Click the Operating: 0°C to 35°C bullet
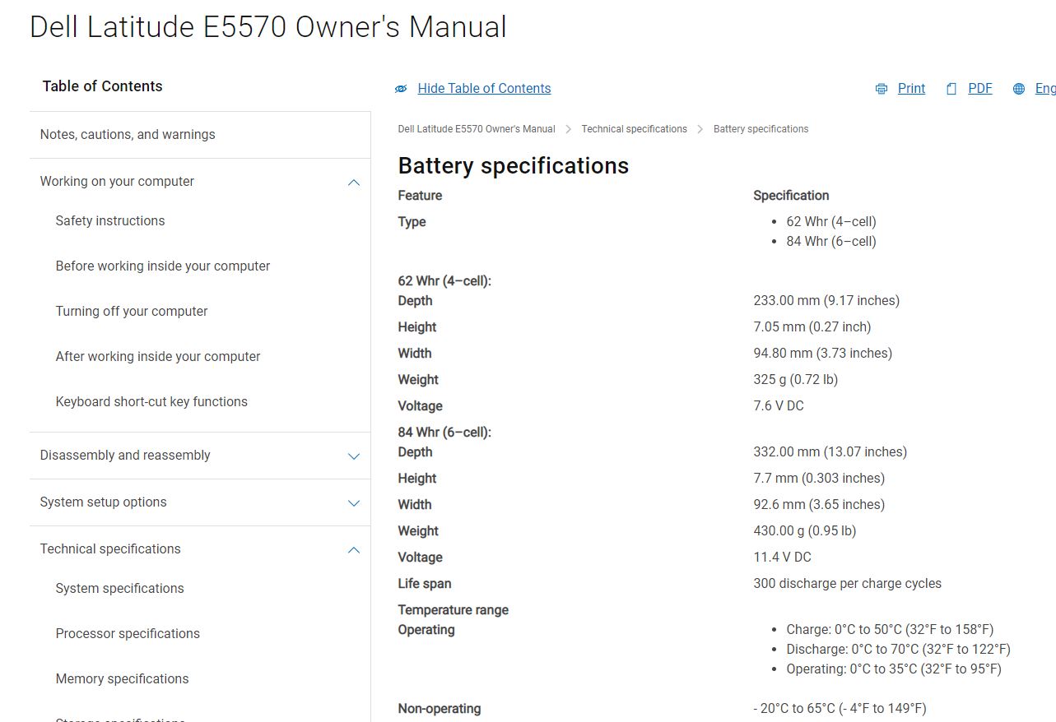 point(894,669)
